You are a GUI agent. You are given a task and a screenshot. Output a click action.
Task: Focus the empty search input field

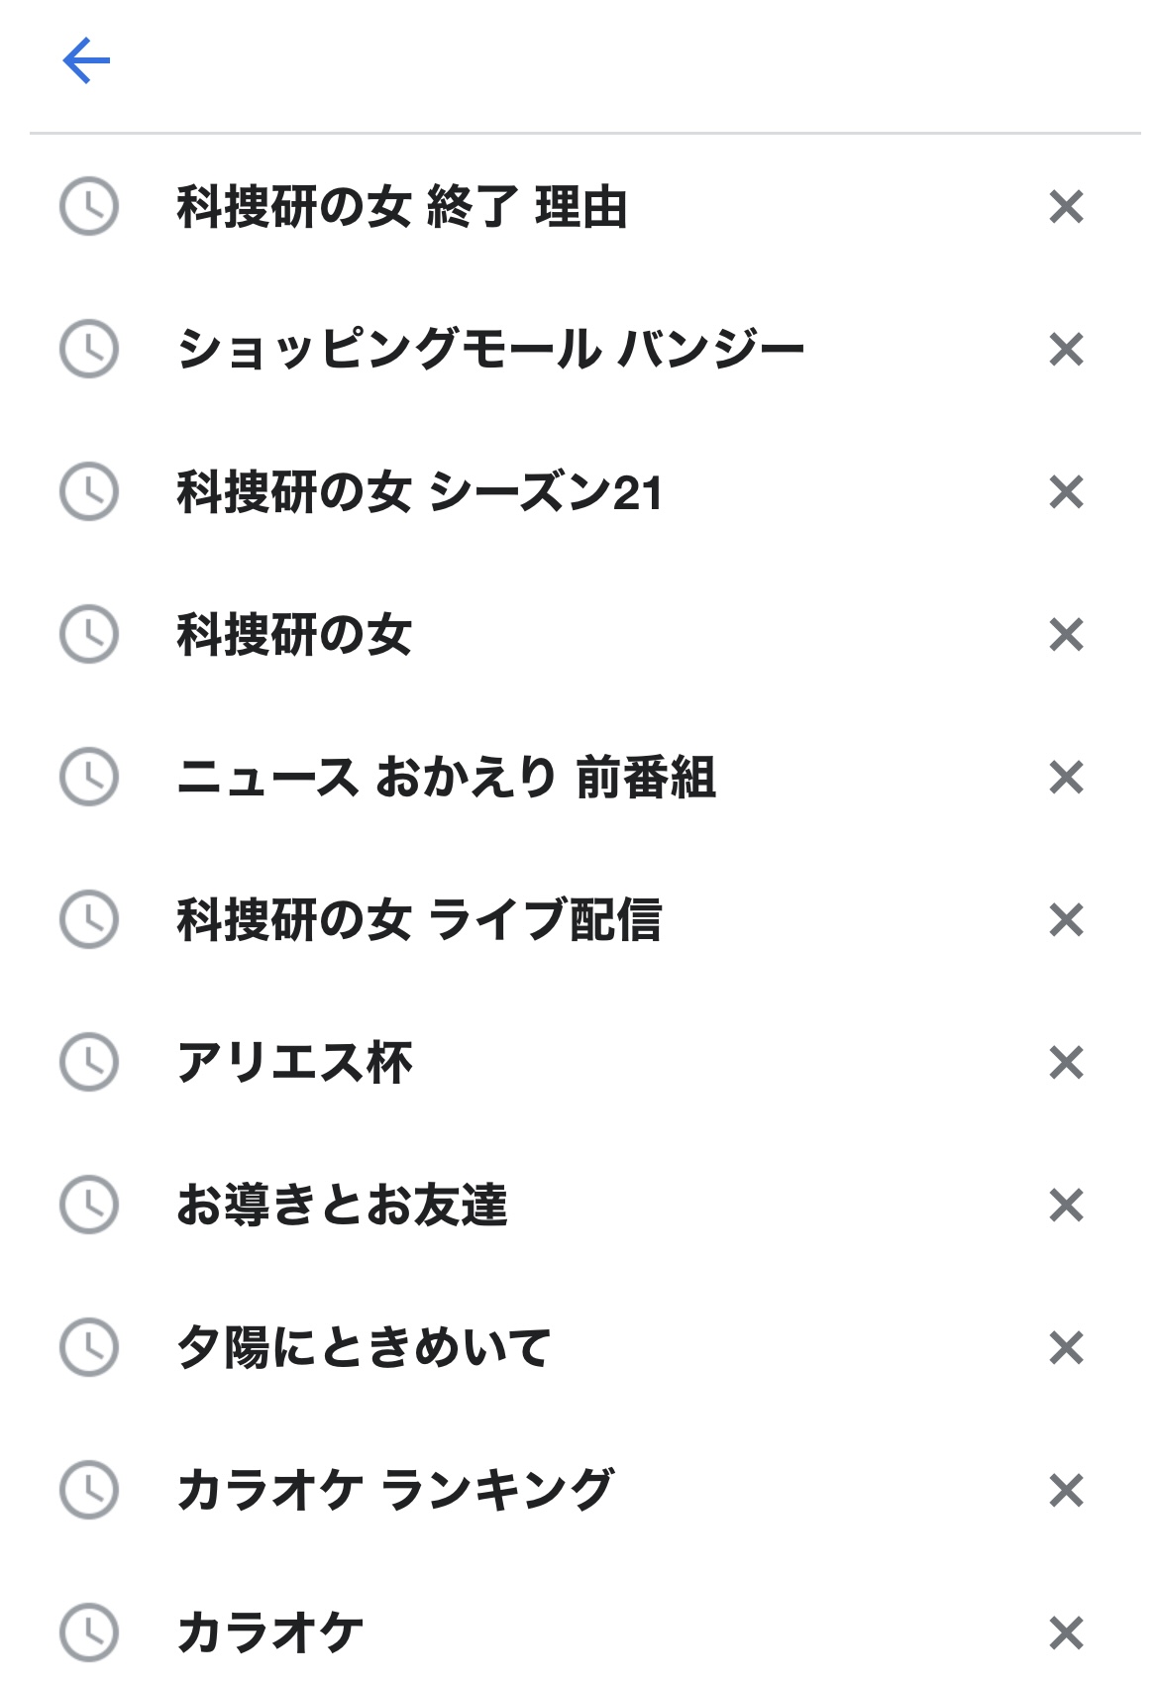[594, 61]
